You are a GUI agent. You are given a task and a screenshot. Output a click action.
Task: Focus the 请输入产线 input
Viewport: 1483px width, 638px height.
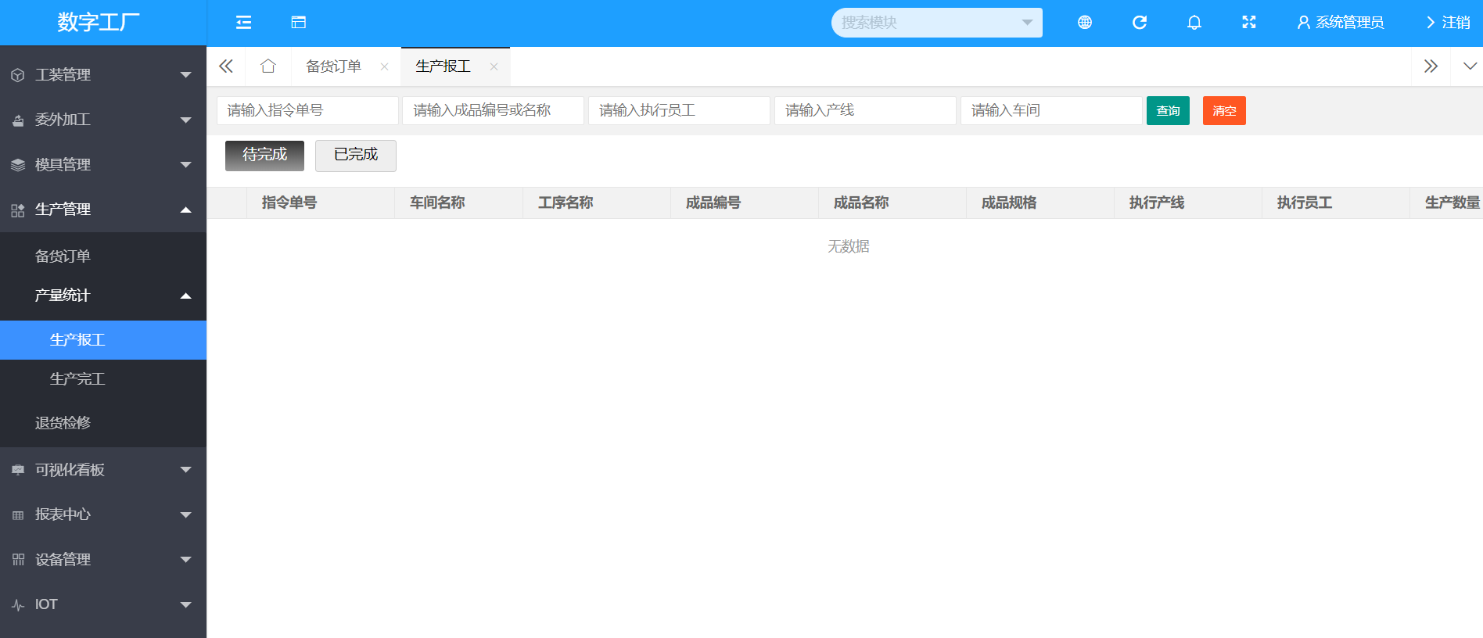pyautogui.click(x=865, y=110)
